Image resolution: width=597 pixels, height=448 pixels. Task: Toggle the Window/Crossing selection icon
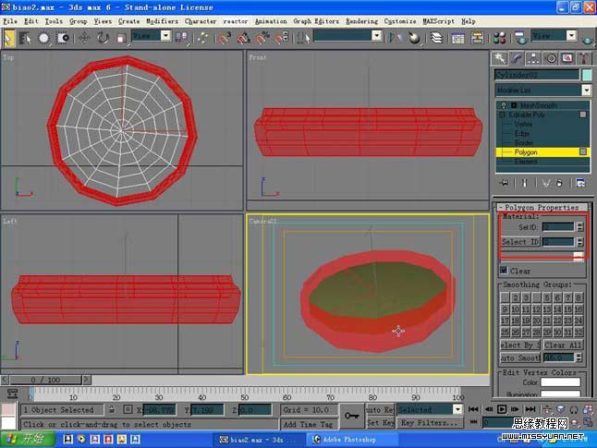click(63, 38)
